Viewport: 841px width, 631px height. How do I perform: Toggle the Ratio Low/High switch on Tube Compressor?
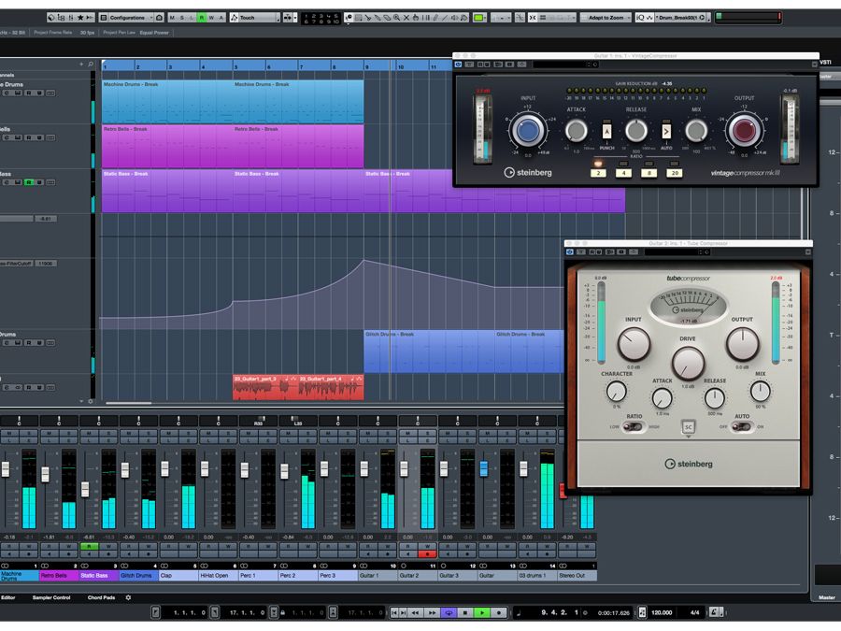[634, 426]
